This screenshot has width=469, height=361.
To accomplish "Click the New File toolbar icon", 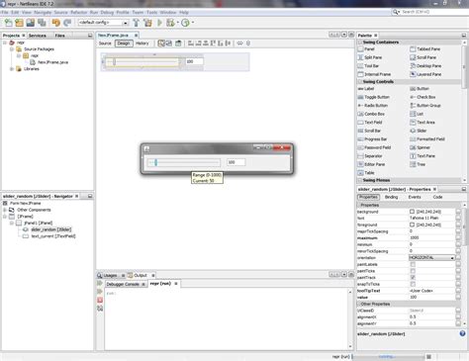I will pyautogui.click(x=8, y=23).
